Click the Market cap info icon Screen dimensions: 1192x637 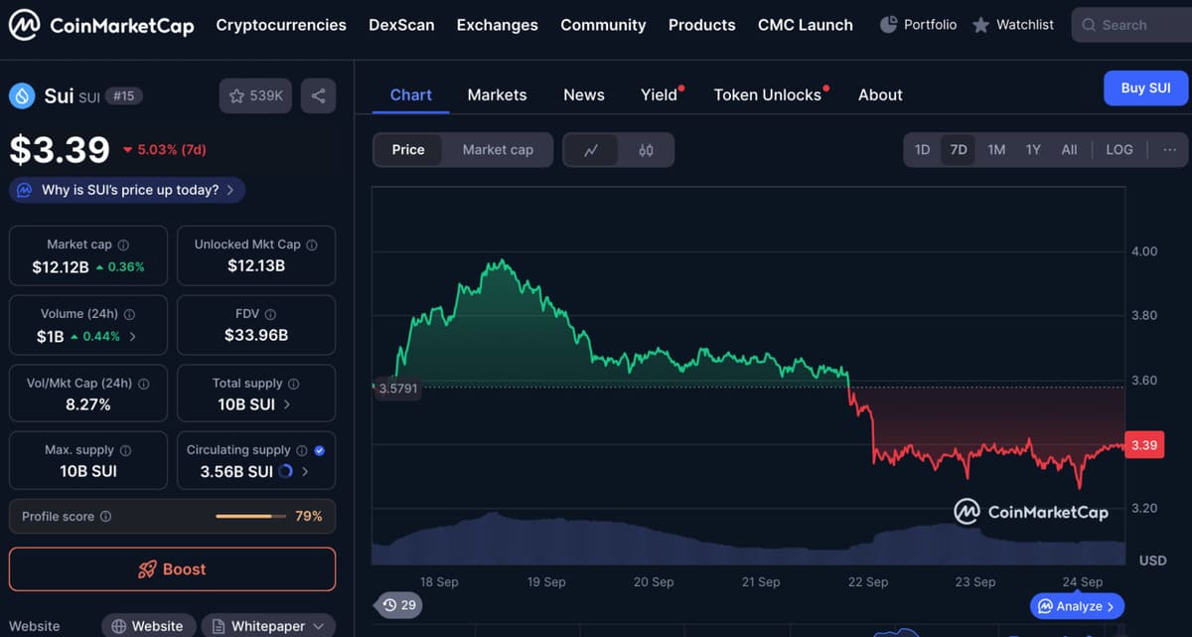point(123,244)
